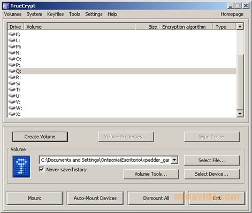This screenshot has width=252, height=213.
Task: Expand the volume path dropdown arrow
Action: 174,160
